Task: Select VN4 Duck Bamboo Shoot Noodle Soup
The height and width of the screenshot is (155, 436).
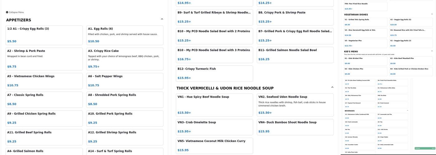Action: (295, 127)
